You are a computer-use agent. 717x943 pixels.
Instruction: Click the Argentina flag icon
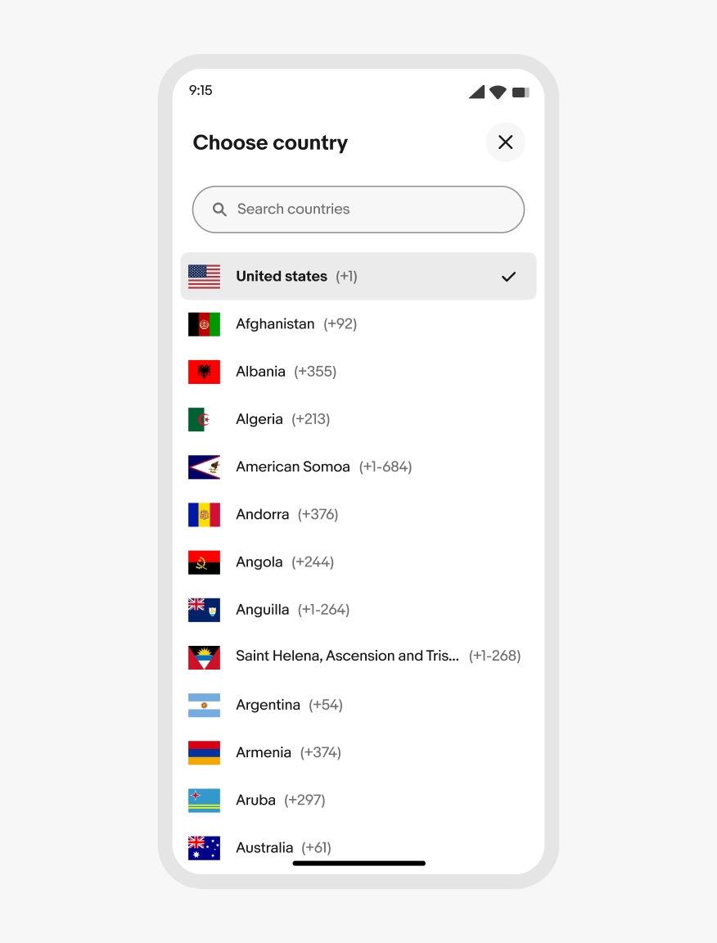[204, 705]
